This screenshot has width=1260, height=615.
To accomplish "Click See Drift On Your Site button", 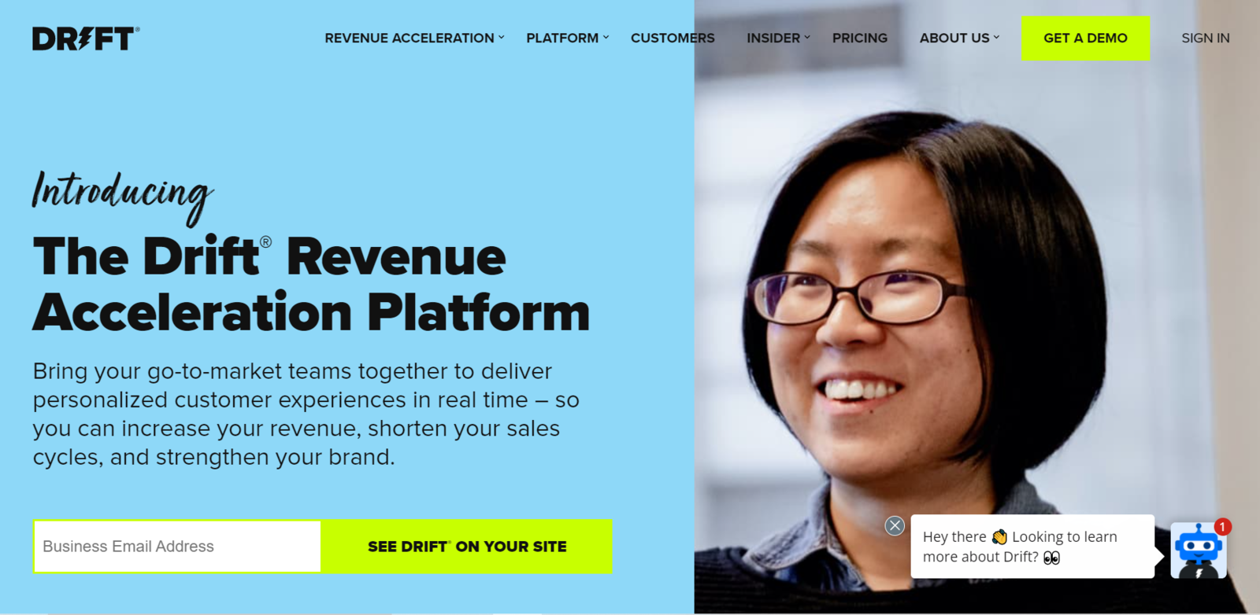I will click(467, 547).
